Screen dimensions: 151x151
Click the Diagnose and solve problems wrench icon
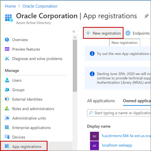(x=7, y=59)
